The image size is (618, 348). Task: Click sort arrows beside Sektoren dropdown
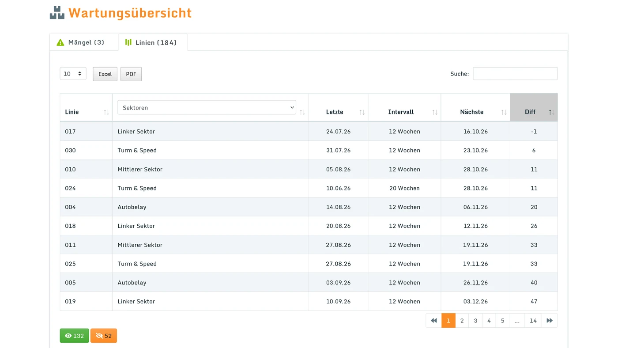point(302,112)
